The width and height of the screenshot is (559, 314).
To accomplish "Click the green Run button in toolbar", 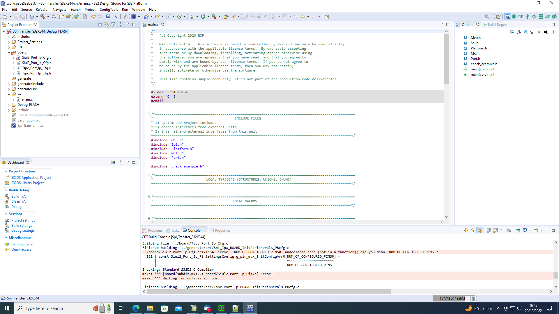I will coord(203,17).
